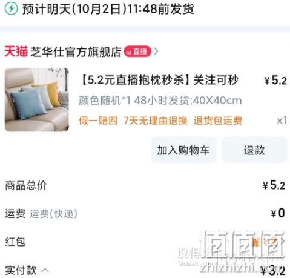Tap the red 直播 live badge
The width and height of the screenshot is (290, 278).
137,51
